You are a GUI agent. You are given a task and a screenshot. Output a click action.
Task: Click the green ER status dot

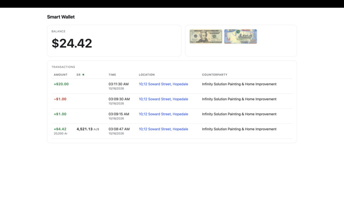click(x=83, y=74)
